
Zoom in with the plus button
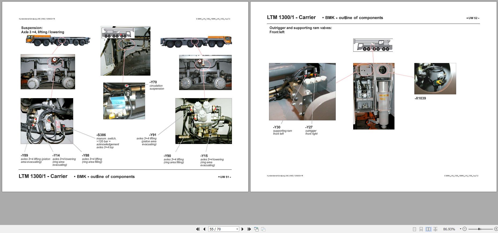496,229
